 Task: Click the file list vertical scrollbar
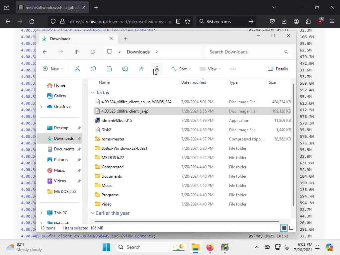pyautogui.click(x=294, y=145)
